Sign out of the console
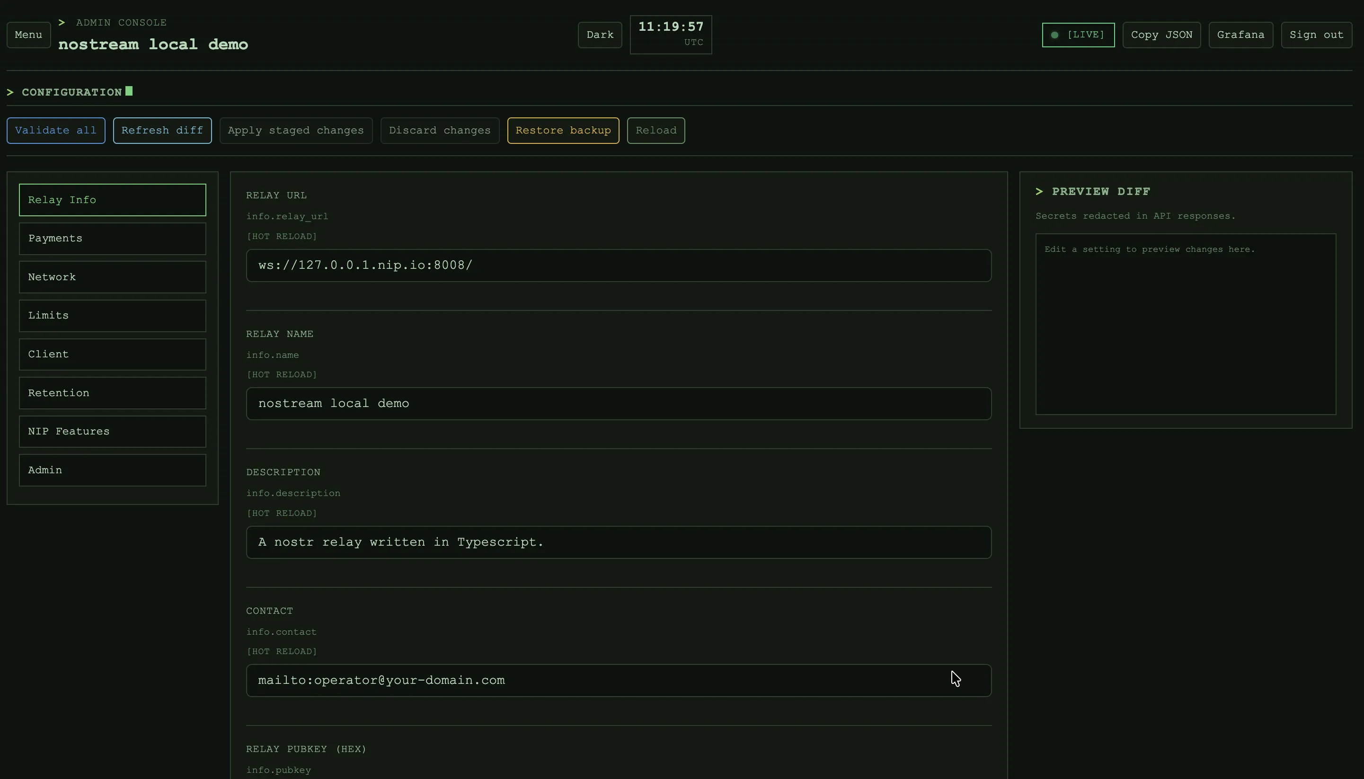The image size is (1364, 779). click(x=1316, y=35)
